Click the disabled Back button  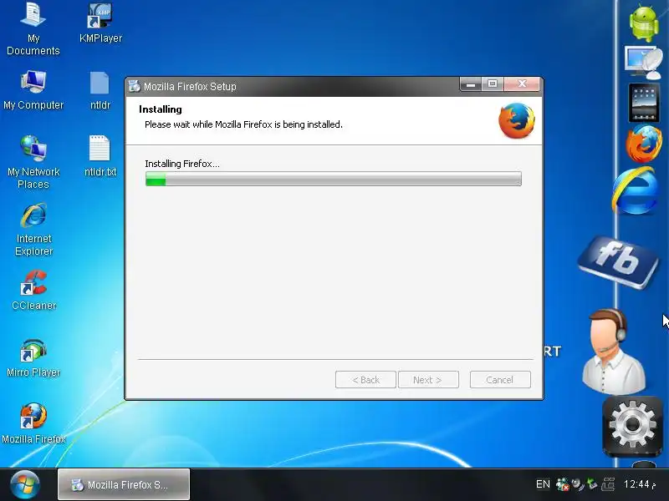click(365, 380)
